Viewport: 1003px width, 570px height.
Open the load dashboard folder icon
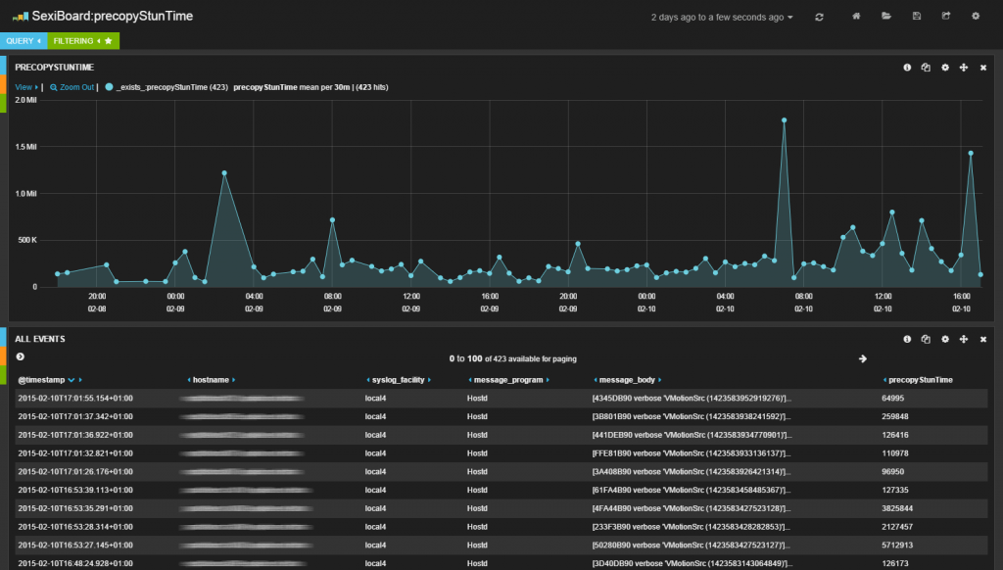click(x=886, y=17)
